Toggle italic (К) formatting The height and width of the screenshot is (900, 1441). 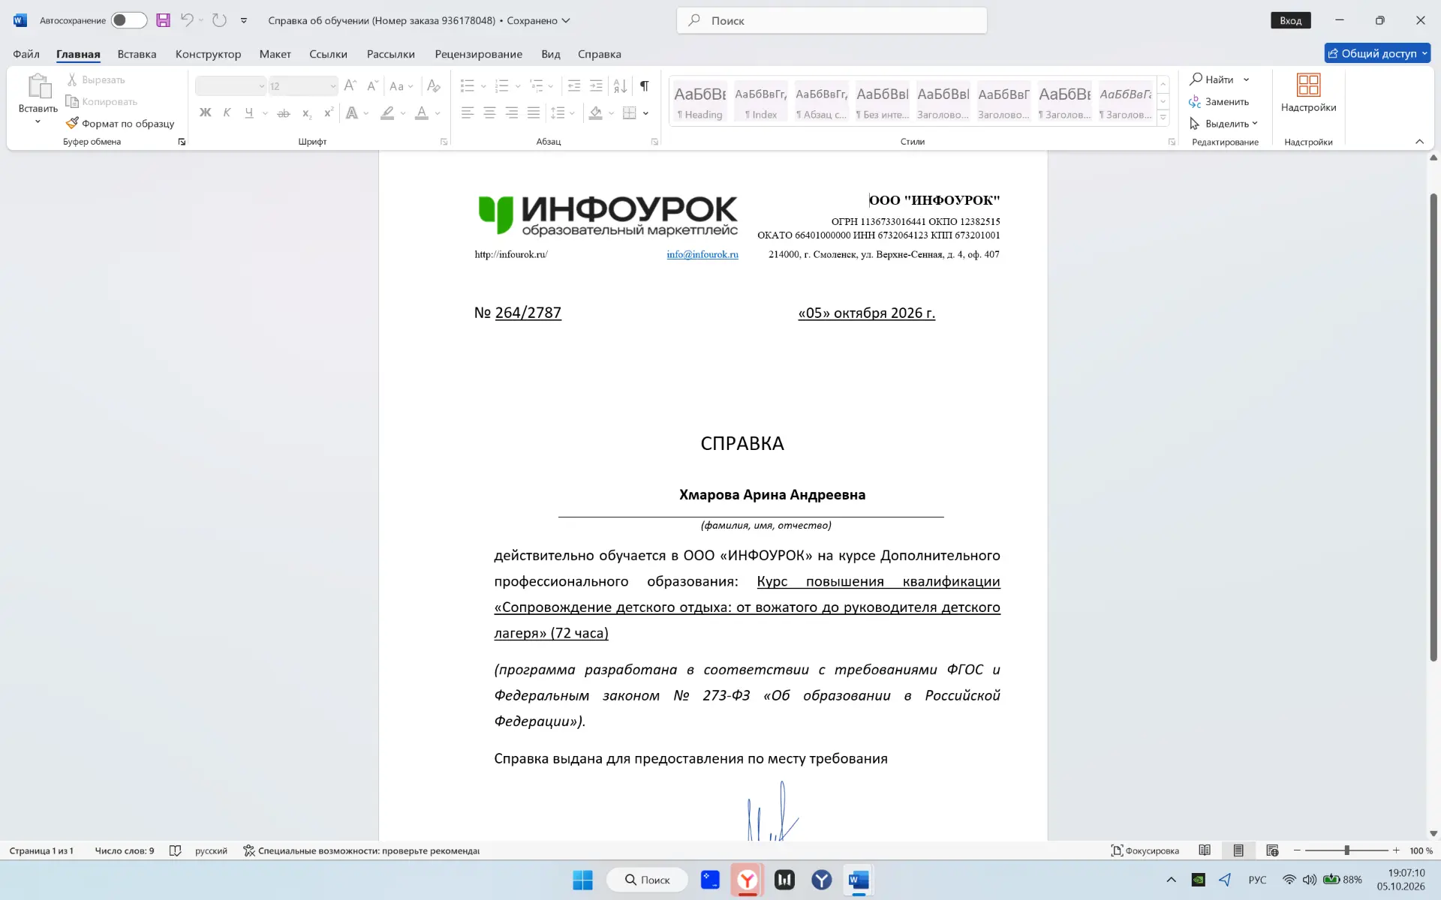[x=227, y=113]
